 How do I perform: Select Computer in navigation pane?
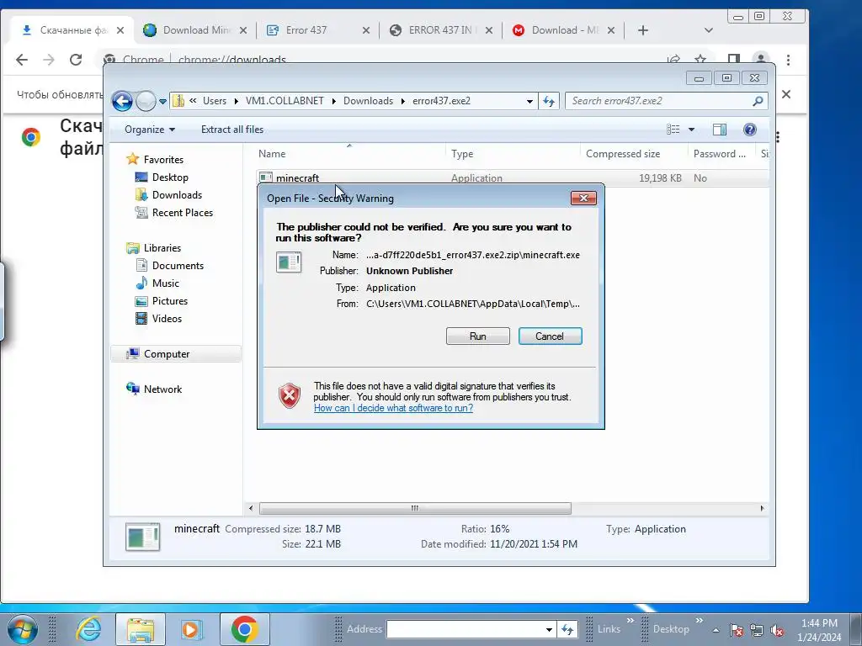click(x=167, y=354)
